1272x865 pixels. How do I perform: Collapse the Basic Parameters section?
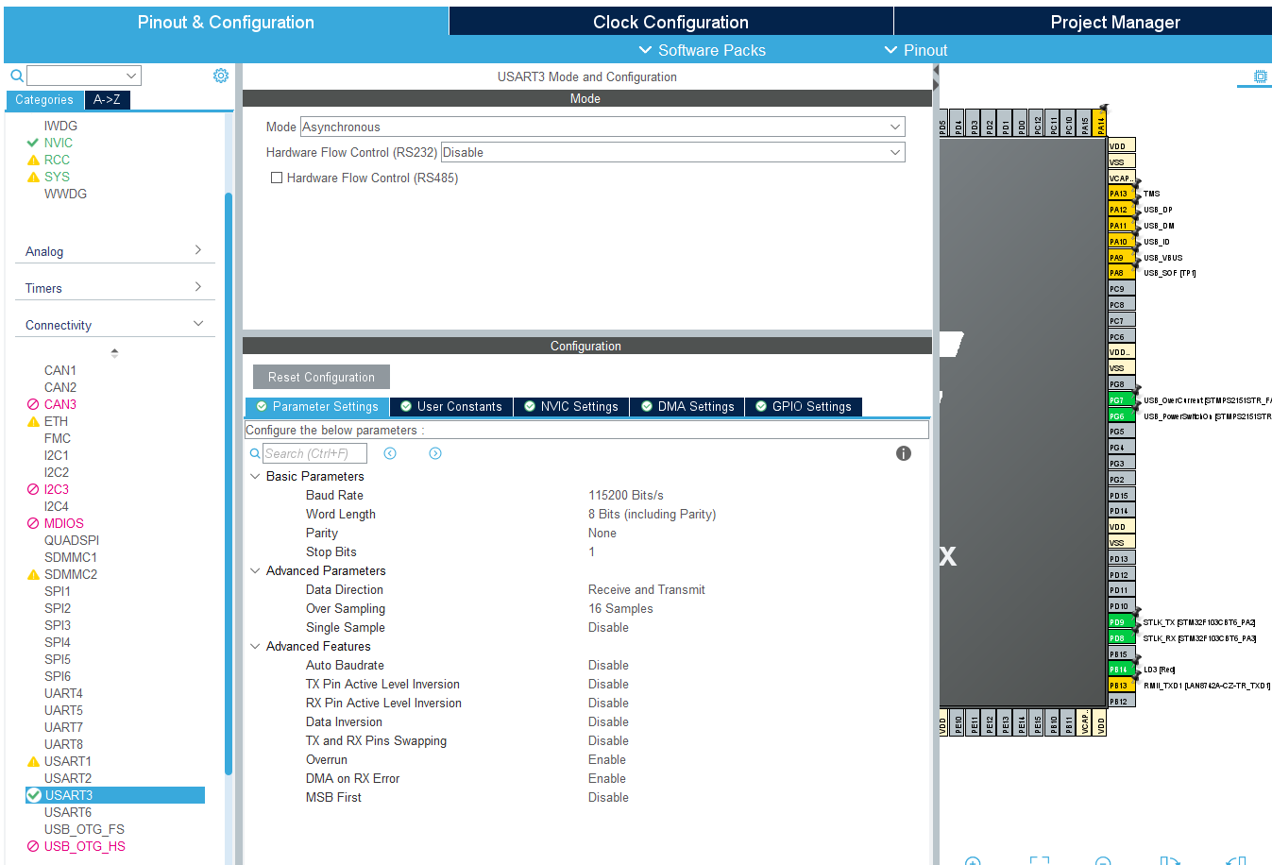[x=255, y=476]
